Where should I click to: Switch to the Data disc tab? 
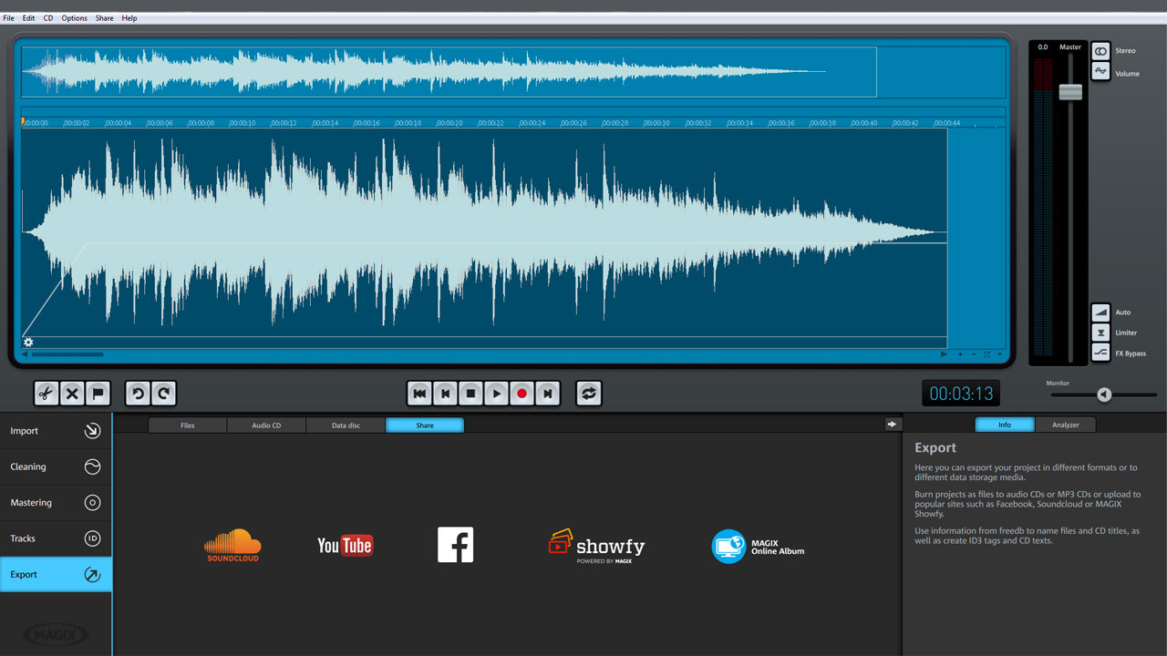click(346, 425)
